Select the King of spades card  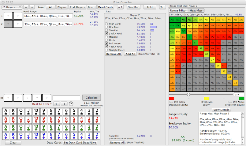(x=13, y=112)
